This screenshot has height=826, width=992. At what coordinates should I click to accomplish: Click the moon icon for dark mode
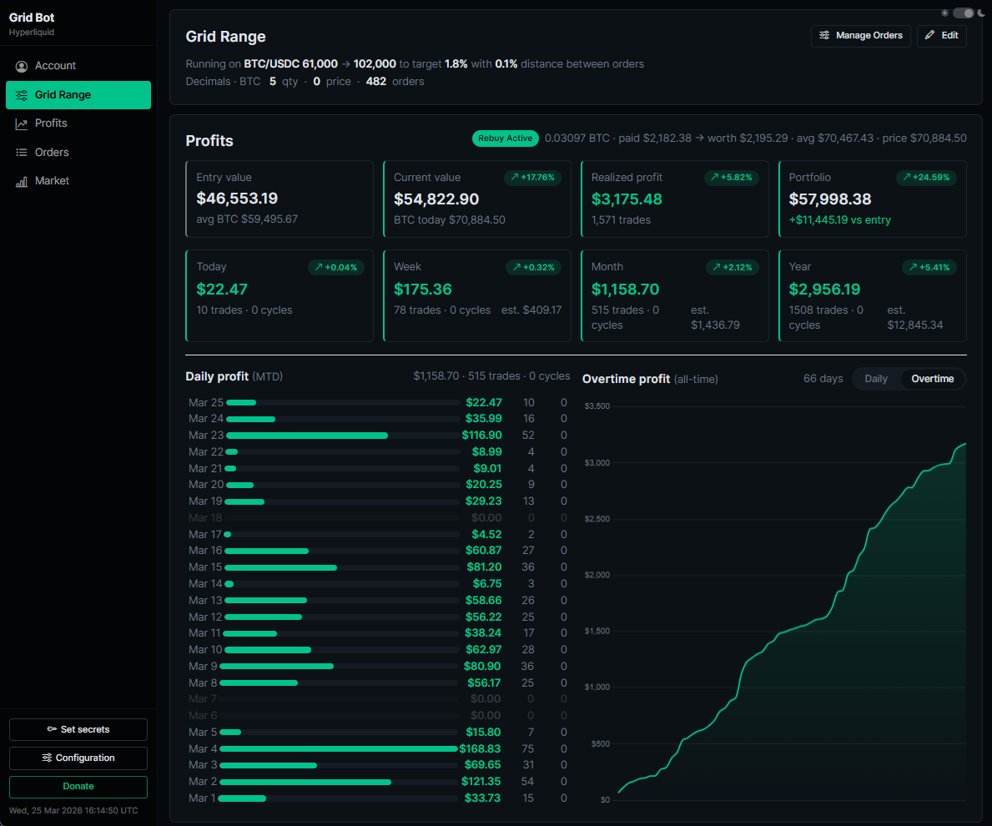980,13
